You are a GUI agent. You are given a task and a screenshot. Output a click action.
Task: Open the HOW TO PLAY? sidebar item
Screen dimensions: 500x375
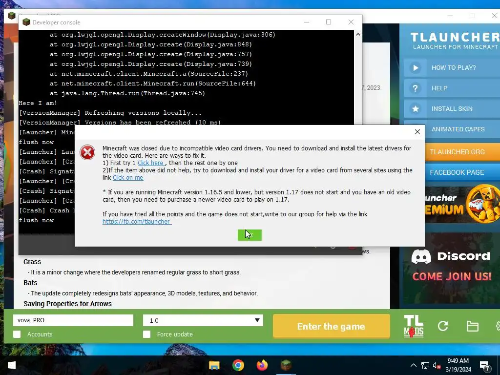click(x=452, y=67)
